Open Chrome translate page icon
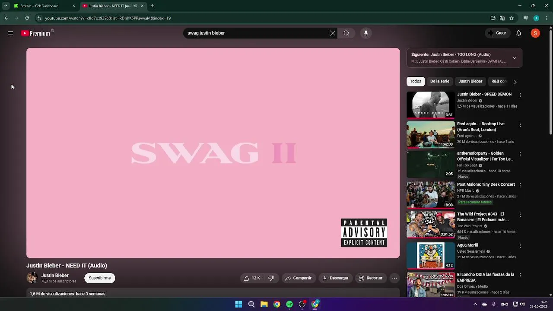Viewport: 553px width, 311px height. pos(502,18)
